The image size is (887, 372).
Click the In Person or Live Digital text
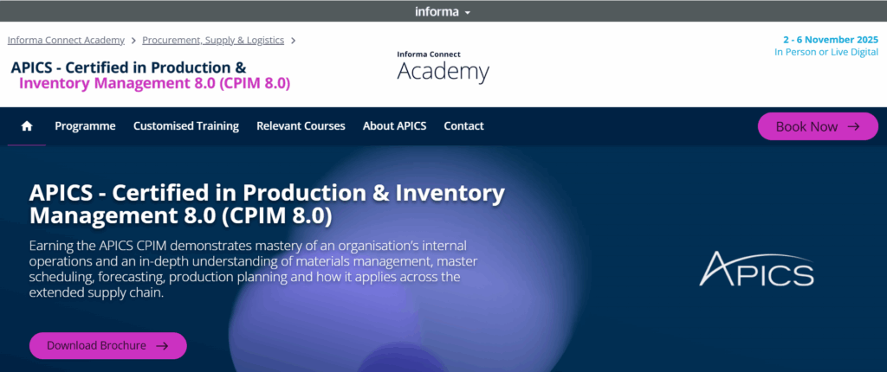click(x=826, y=52)
